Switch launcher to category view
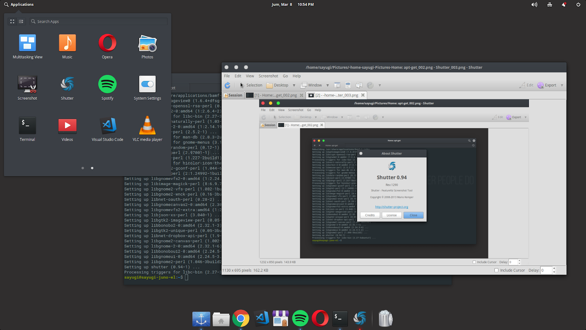Viewport: 586px width, 330px height. pos(21,22)
